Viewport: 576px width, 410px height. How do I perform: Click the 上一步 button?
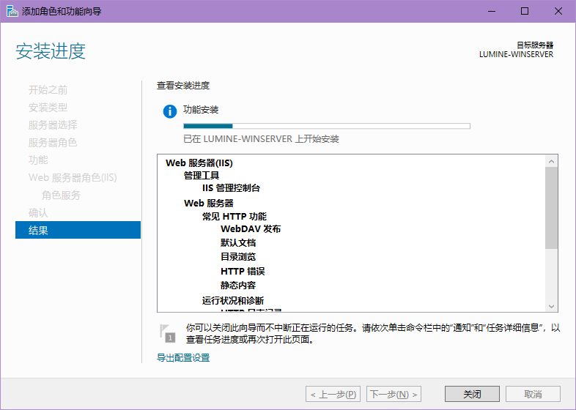click(x=333, y=394)
